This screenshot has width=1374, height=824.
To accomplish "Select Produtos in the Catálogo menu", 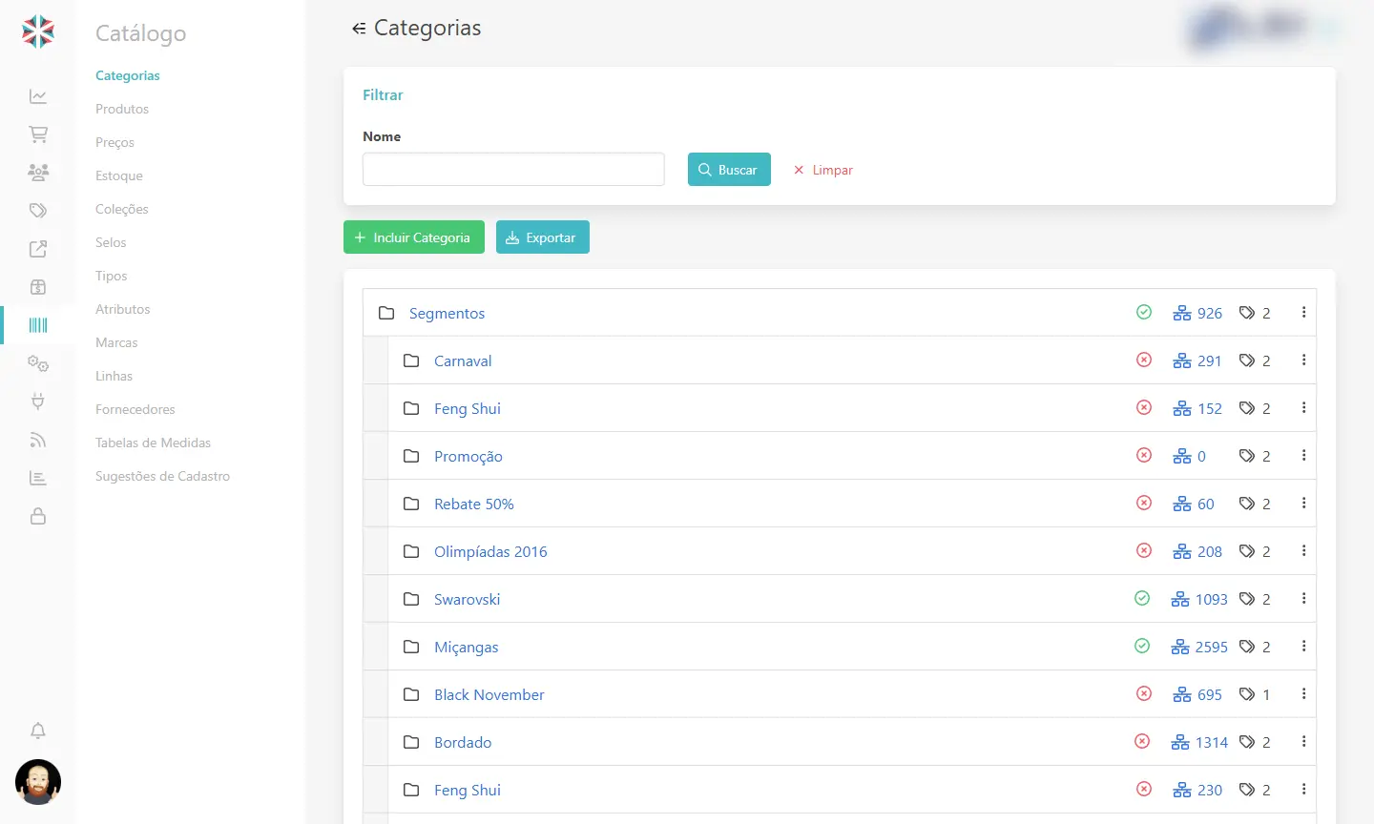I will [121, 109].
